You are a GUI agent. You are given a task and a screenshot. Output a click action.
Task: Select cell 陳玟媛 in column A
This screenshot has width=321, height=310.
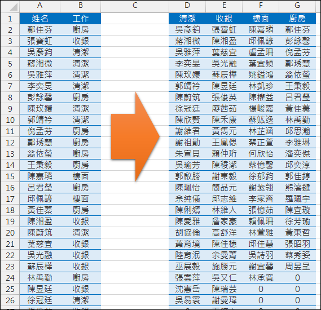tap(40, 109)
